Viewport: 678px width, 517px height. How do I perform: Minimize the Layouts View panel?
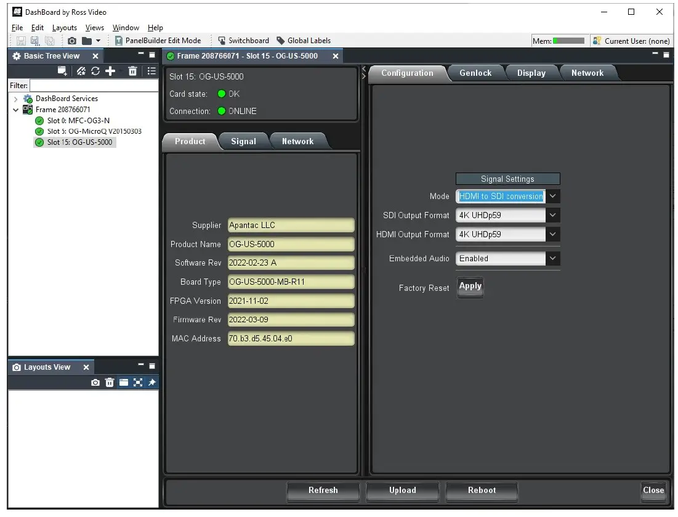click(x=140, y=365)
